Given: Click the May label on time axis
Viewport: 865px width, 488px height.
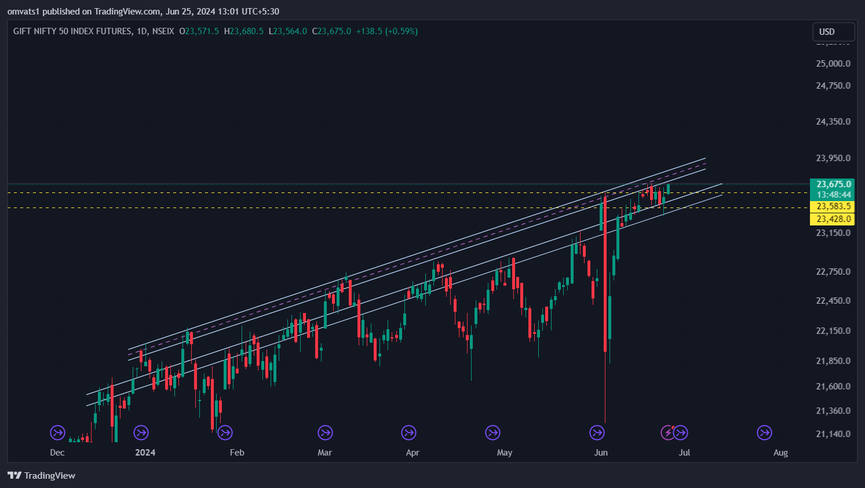Looking at the screenshot, I should (505, 453).
